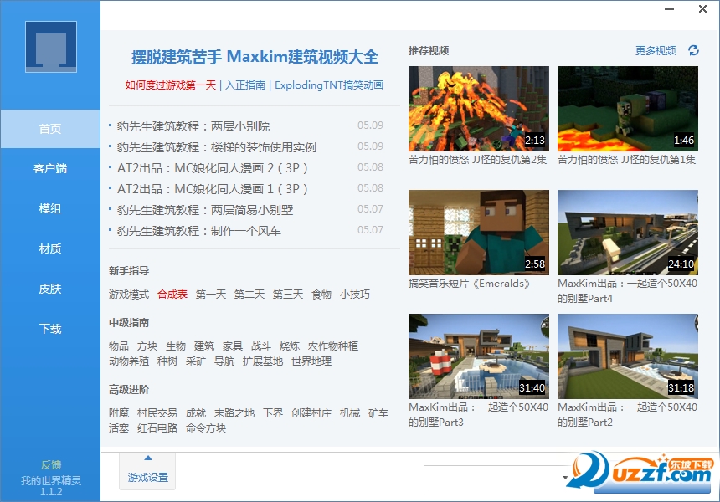Expand the 游戏设置 panel
720x502 pixels.
(147, 471)
